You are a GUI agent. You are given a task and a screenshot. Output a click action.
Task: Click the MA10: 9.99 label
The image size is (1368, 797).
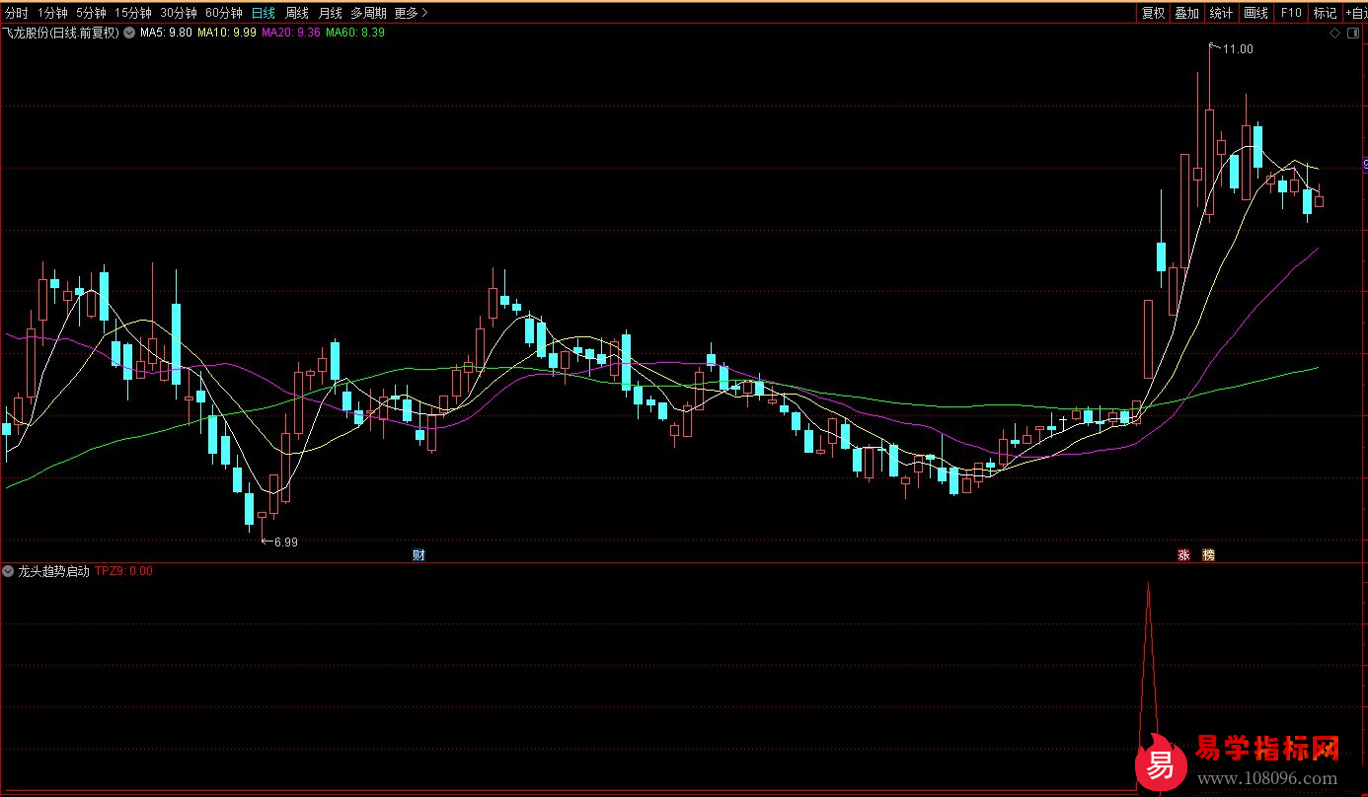(x=227, y=33)
